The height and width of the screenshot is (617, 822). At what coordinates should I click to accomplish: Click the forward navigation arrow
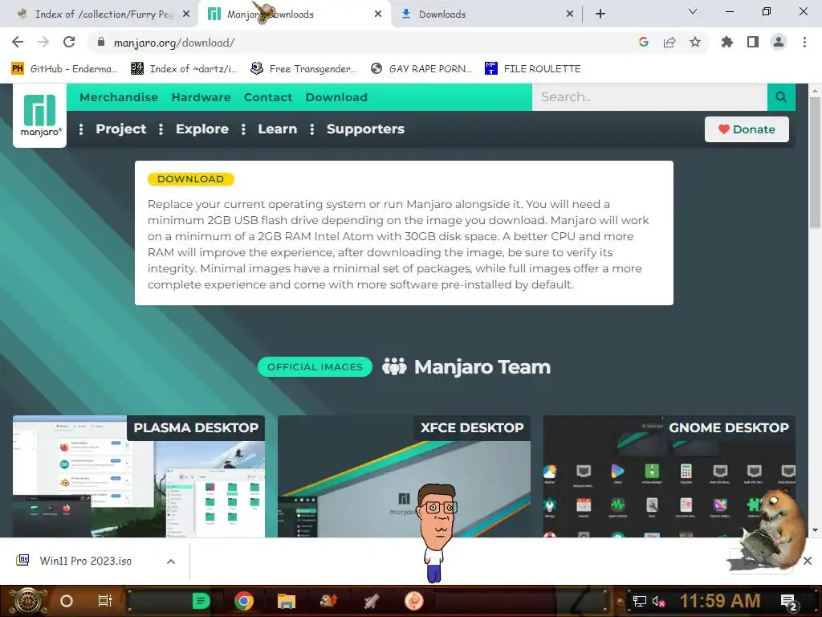point(43,42)
